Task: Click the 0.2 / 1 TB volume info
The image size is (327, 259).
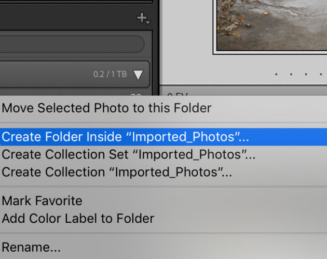Action: tap(110, 74)
